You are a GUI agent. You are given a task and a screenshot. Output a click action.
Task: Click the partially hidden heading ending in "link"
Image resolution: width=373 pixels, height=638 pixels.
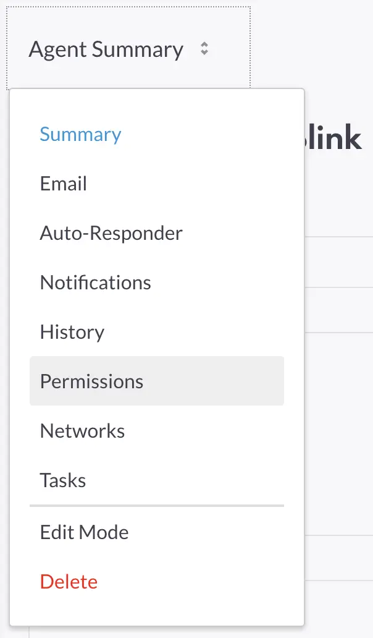[x=333, y=137]
